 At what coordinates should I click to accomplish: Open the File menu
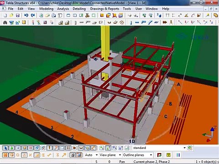click(x=10, y=9)
